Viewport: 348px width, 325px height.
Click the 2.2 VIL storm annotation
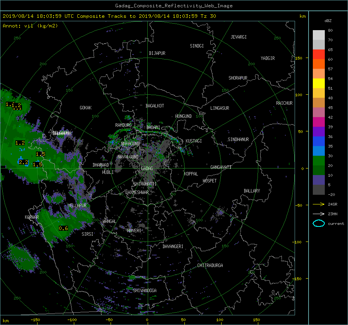tap(24, 162)
